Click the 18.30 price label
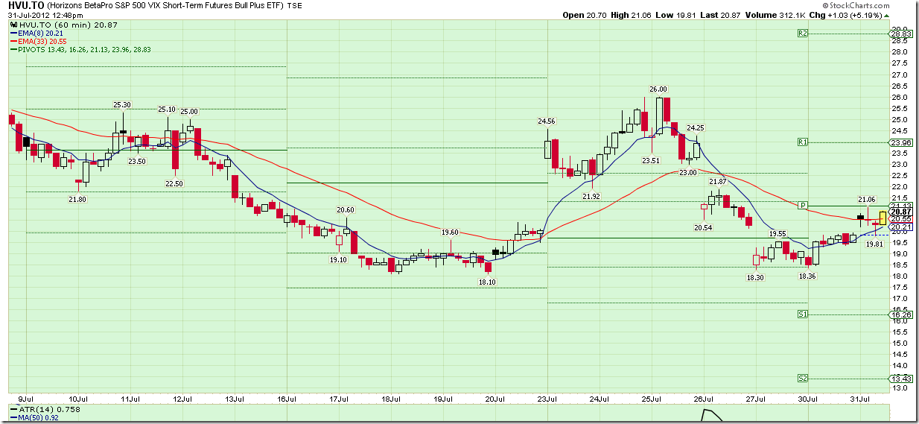919x424 pixels. (x=755, y=276)
